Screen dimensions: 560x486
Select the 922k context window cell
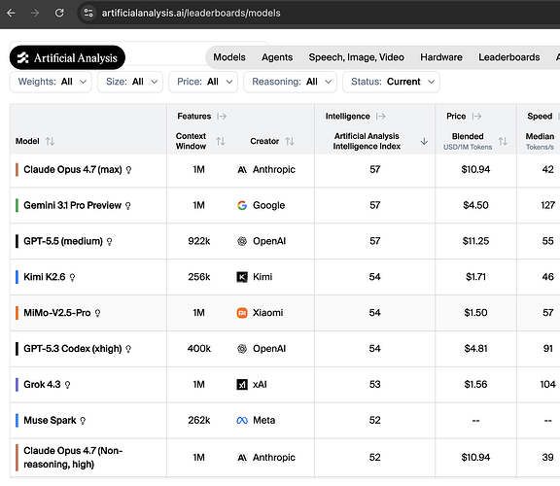(199, 241)
